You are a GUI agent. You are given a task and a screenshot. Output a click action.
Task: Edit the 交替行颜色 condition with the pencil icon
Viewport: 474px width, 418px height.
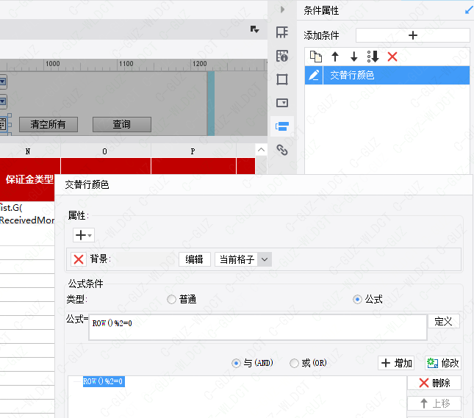[x=314, y=75]
